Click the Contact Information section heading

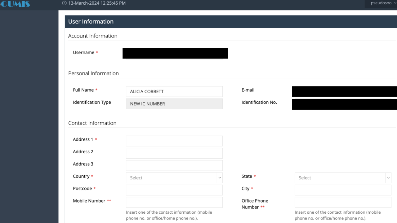pyautogui.click(x=92, y=123)
